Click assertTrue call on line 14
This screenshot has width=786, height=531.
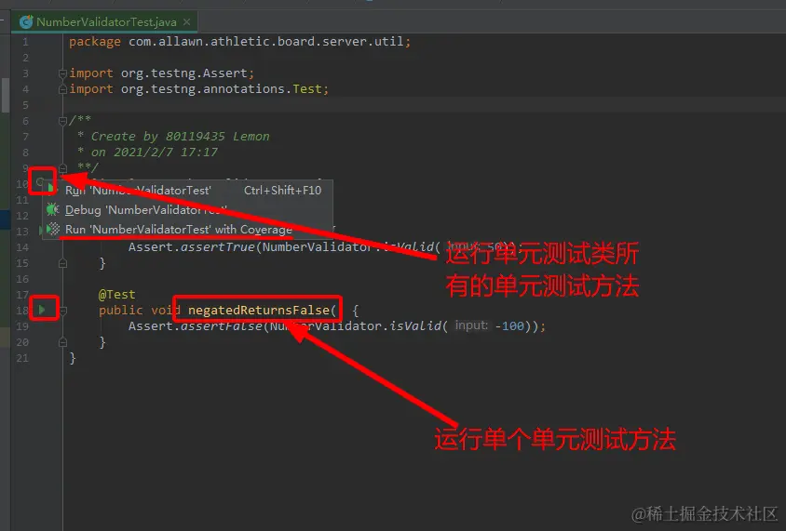(x=218, y=247)
